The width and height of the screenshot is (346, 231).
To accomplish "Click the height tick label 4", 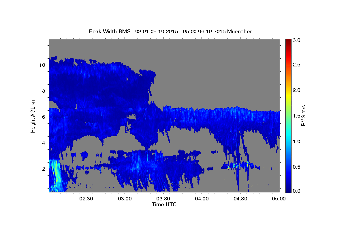I will point(44,143).
